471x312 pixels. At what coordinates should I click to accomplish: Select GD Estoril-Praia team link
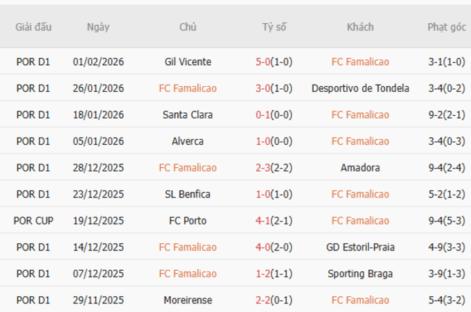pos(360,247)
